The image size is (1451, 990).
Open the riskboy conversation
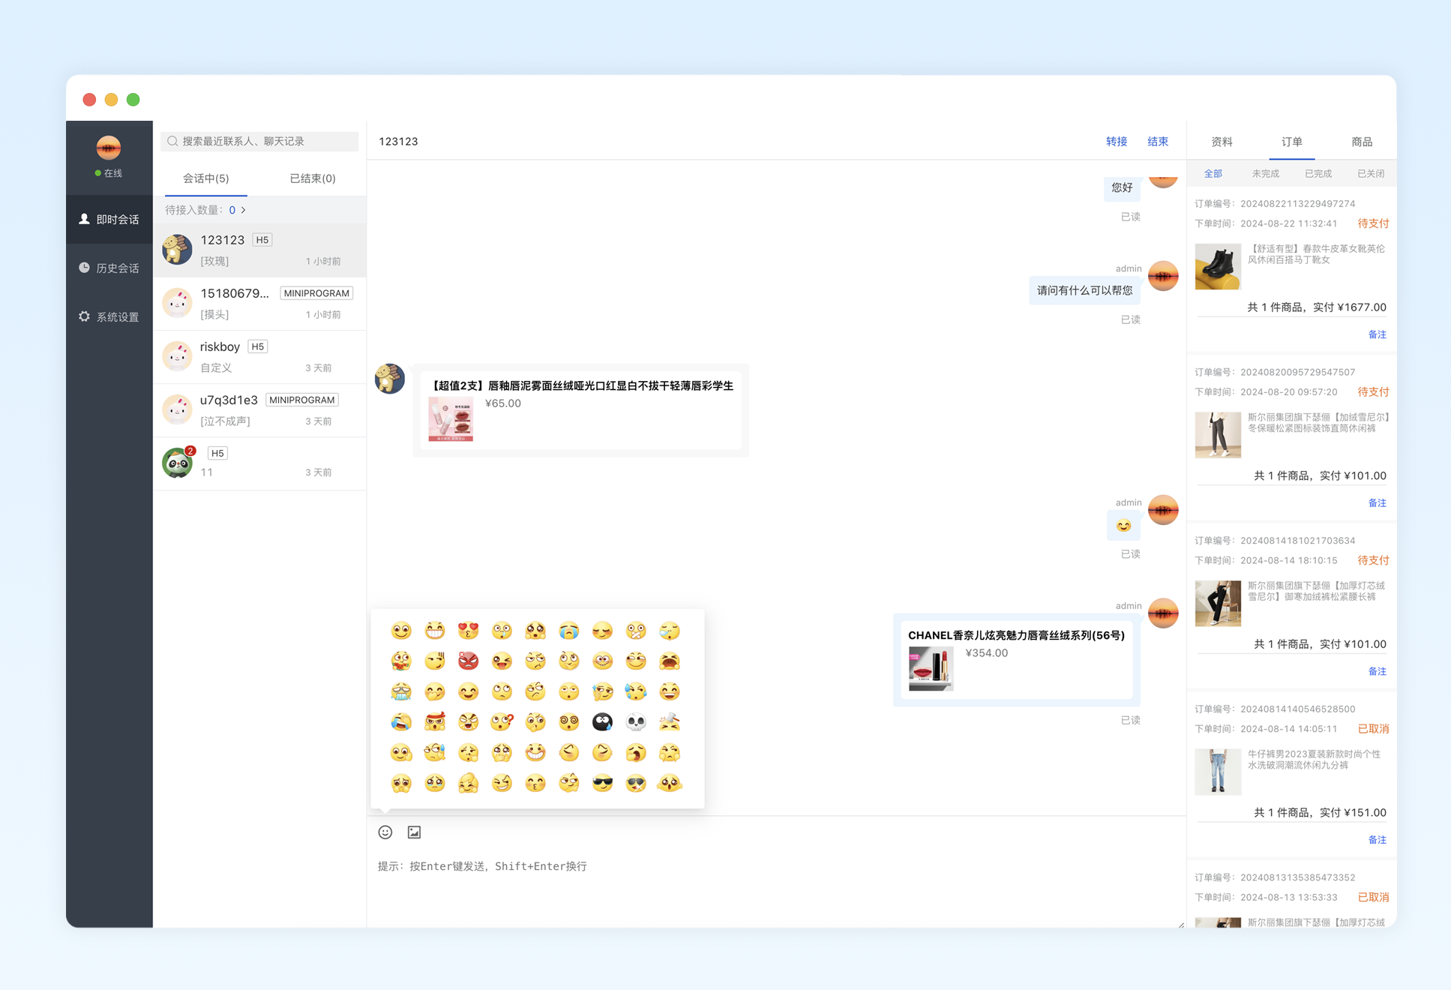tap(259, 356)
